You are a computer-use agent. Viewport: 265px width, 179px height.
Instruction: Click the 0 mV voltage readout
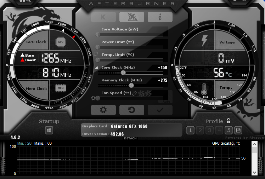[x=226, y=58]
